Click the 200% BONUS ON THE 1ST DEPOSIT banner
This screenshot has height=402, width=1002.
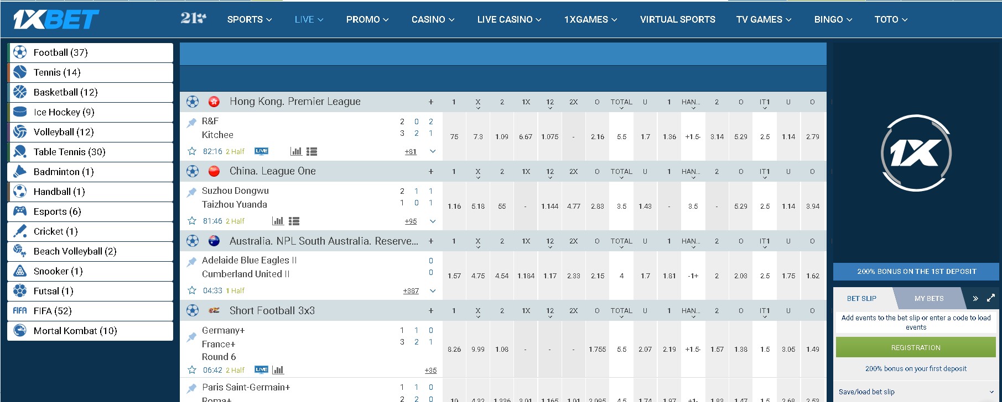coord(916,271)
